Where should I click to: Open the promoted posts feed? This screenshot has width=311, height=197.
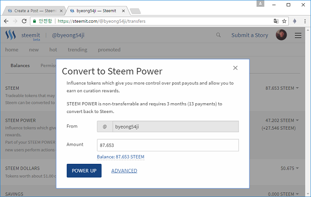[x=109, y=50]
